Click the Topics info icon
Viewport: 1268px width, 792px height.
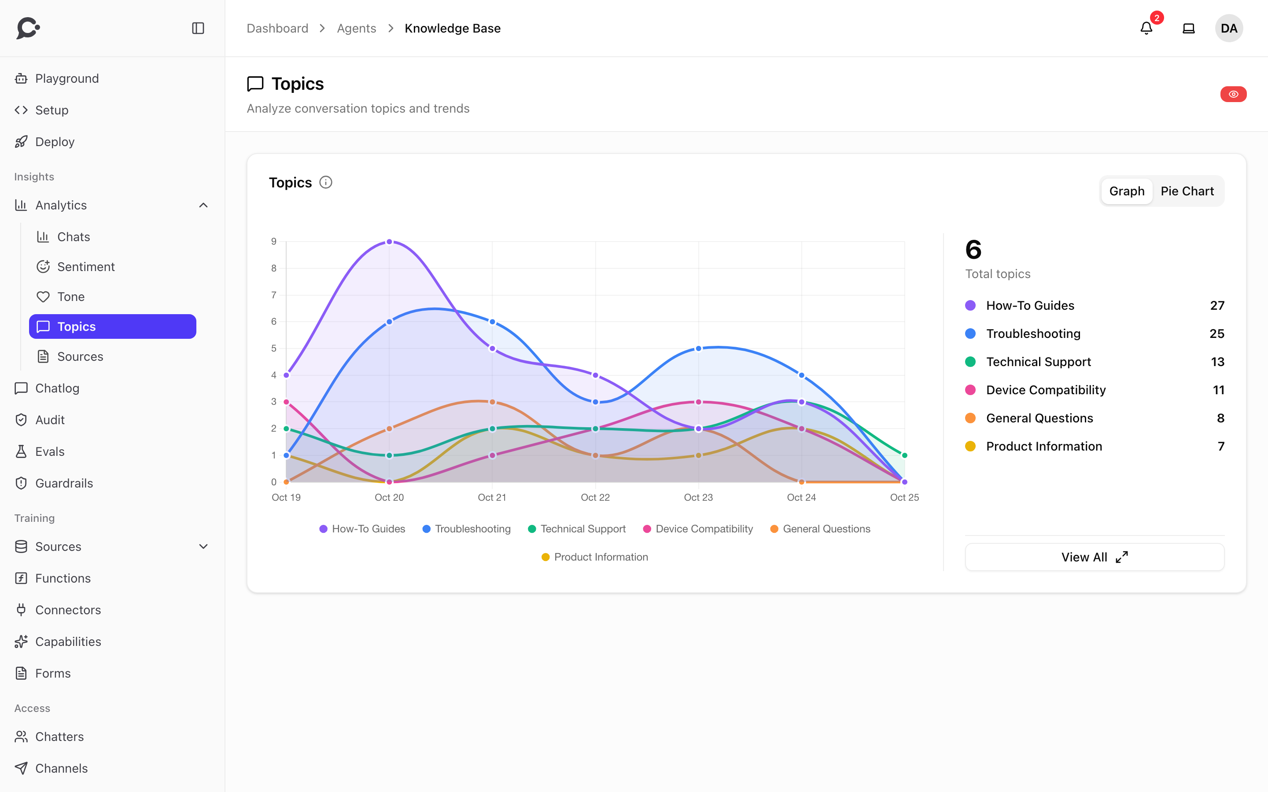point(326,182)
